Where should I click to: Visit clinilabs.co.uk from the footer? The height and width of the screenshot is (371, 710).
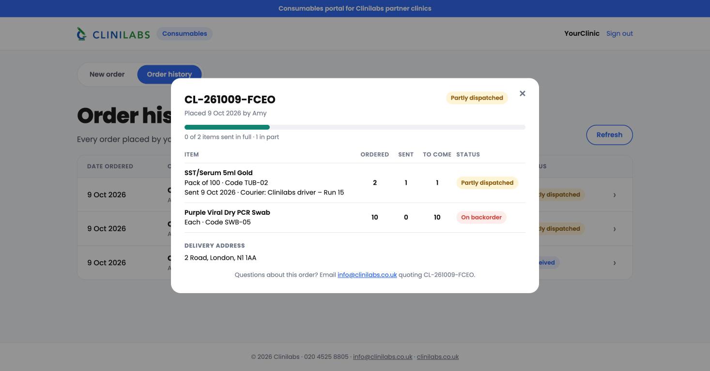tap(438, 357)
